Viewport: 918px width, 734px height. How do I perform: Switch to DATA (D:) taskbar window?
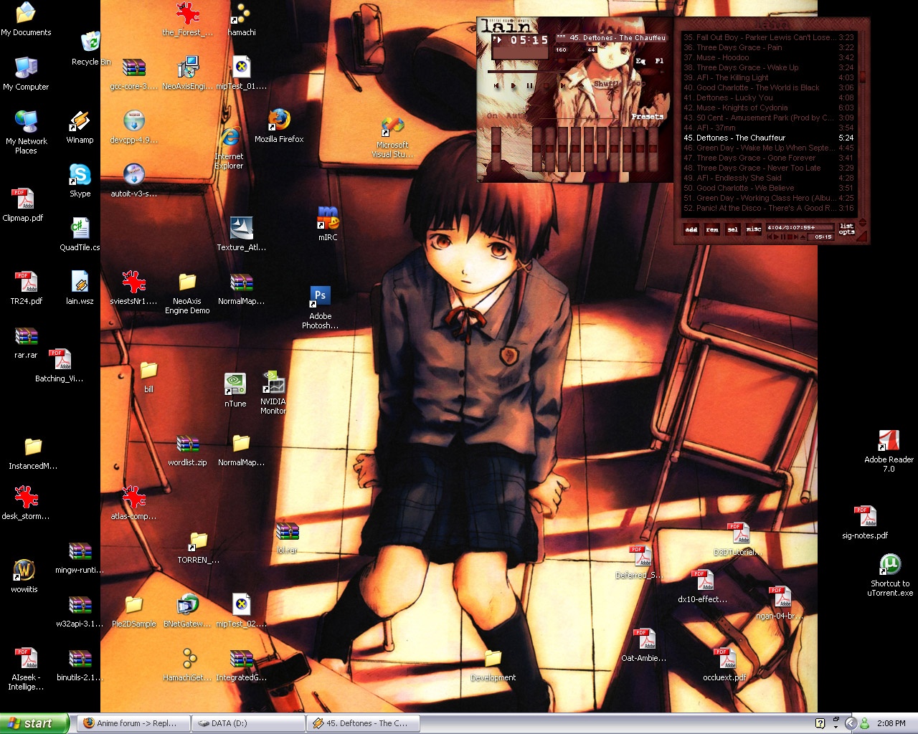(x=248, y=723)
